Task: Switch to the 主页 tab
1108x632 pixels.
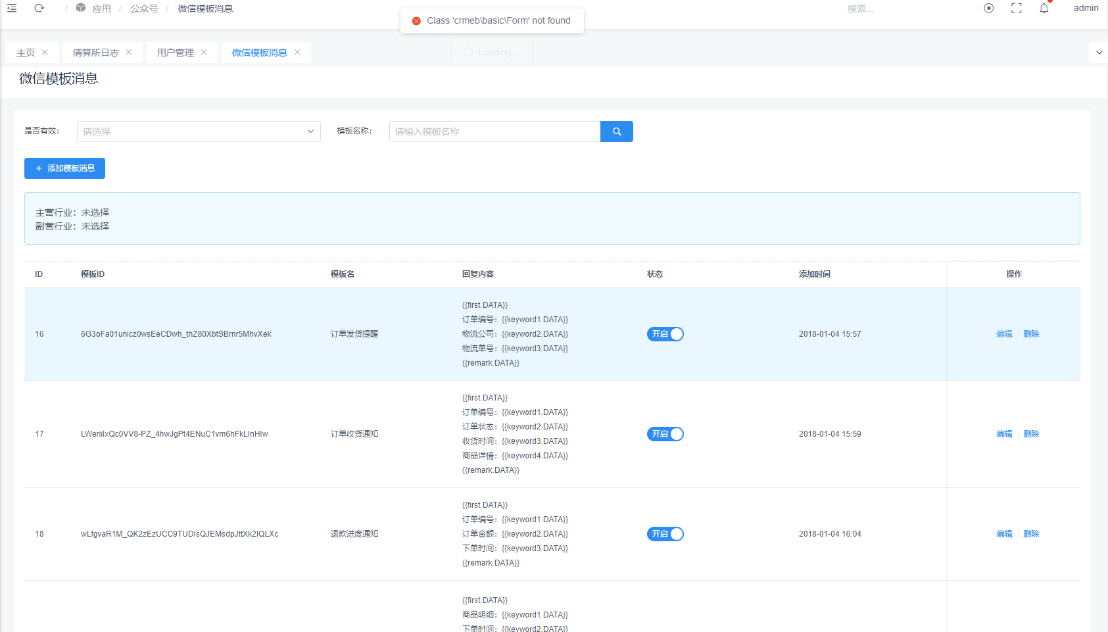Action: point(26,53)
